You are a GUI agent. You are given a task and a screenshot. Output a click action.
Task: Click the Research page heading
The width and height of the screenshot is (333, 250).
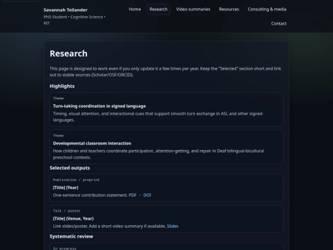[68, 54]
